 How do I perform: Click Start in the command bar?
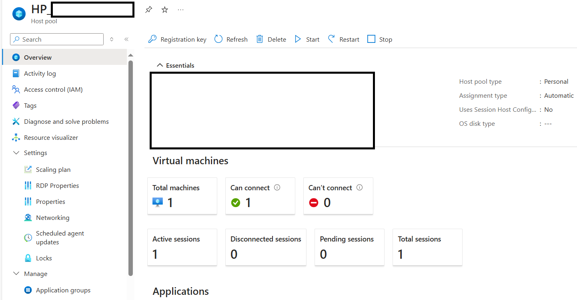(307, 39)
